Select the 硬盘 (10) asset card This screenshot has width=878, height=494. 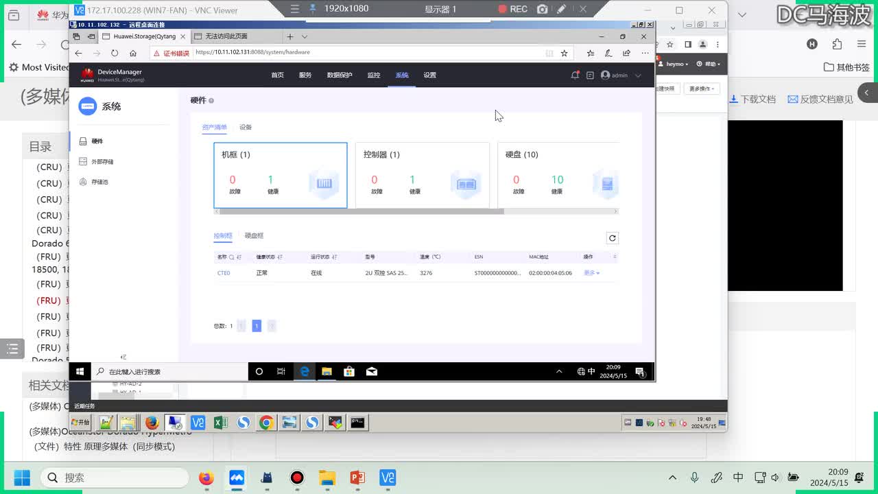[x=558, y=175]
